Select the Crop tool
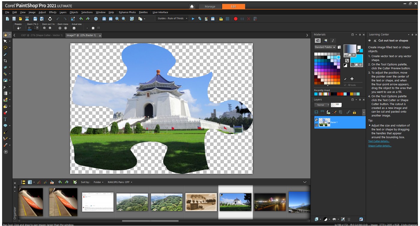This screenshot has height=226, width=420. 5,61
